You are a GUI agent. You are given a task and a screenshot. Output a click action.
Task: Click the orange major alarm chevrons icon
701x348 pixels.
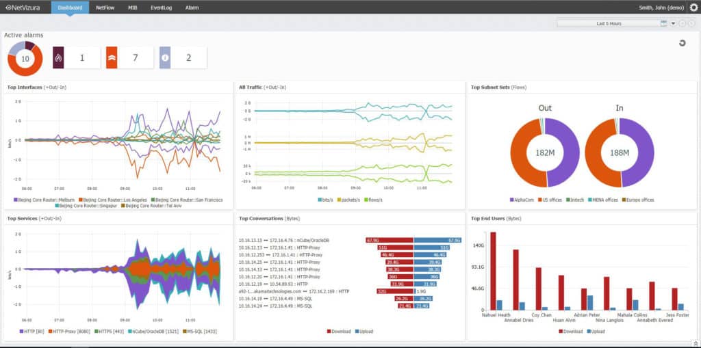point(112,57)
